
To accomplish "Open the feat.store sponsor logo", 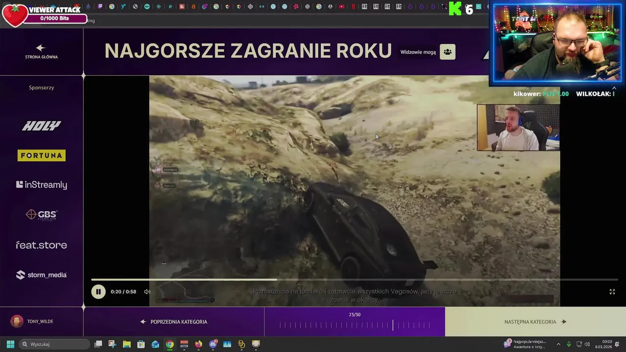I will coord(42,245).
